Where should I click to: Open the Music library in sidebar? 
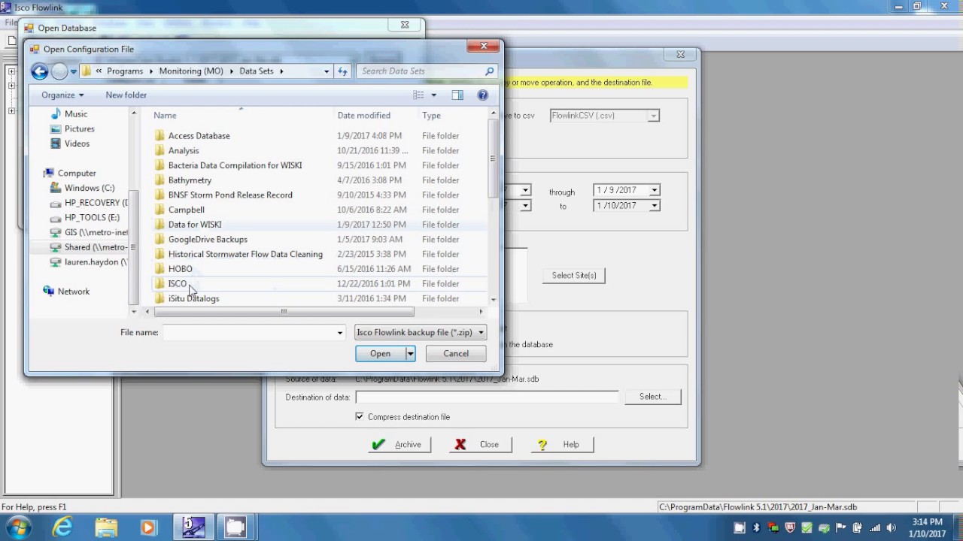(x=76, y=114)
